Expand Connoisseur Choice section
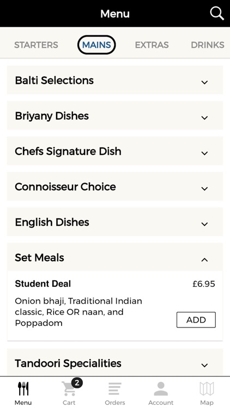The height and width of the screenshot is (408, 230). pos(115,186)
